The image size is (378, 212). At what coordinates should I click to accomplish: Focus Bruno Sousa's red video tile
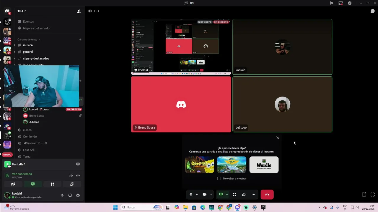coord(181,104)
